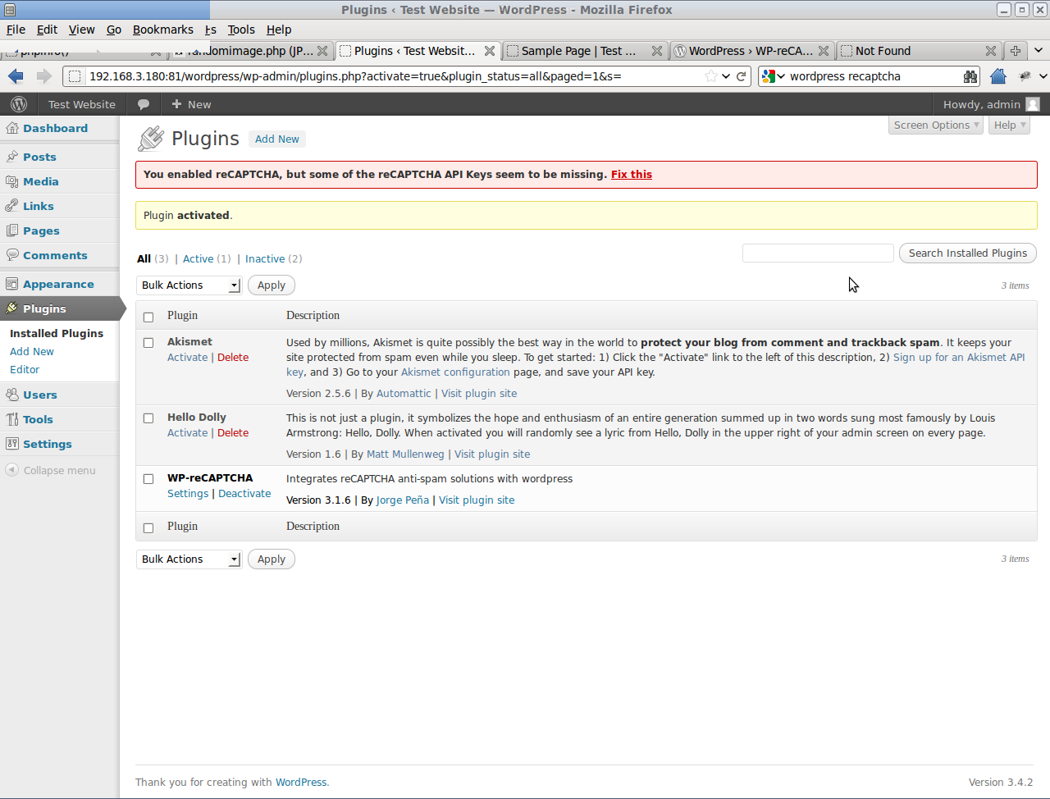Open the comments bubble in admin bar
This screenshot has height=799, width=1050.
tap(144, 104)
